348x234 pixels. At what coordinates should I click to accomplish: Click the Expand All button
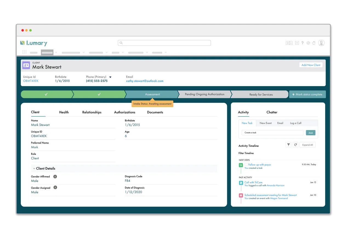point(307,145)
